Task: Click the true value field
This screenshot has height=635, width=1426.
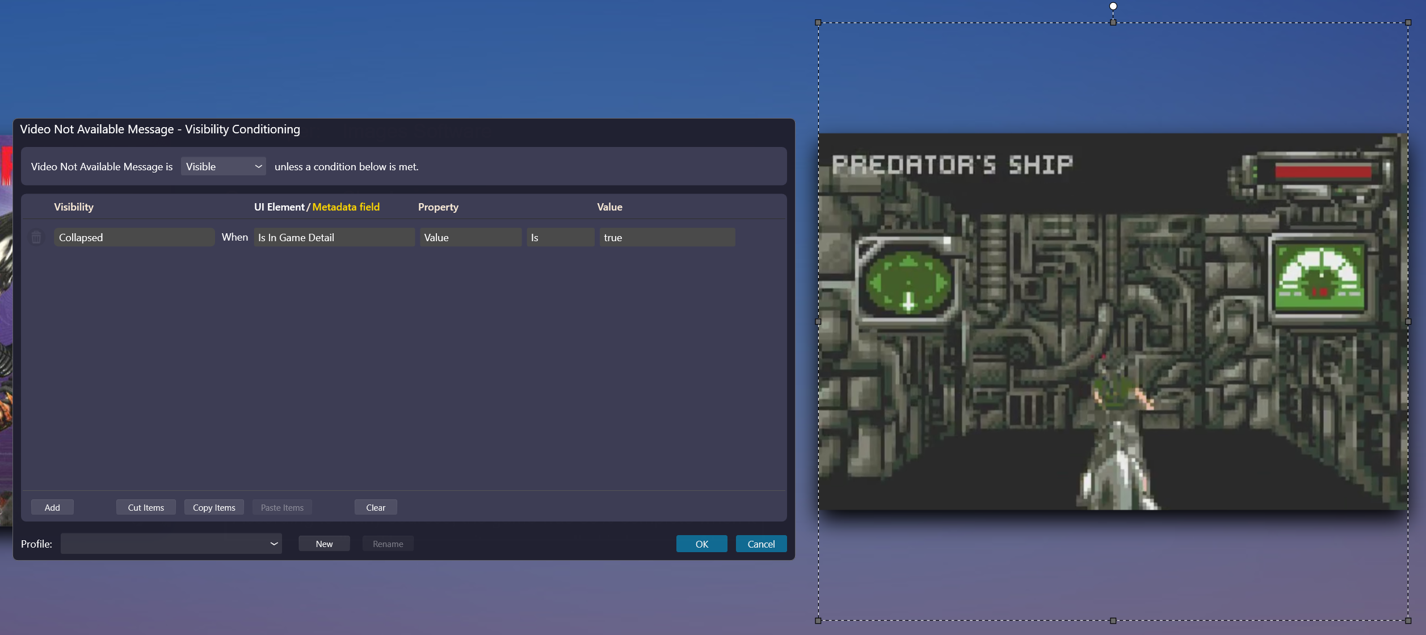Action: pos(667,237)
